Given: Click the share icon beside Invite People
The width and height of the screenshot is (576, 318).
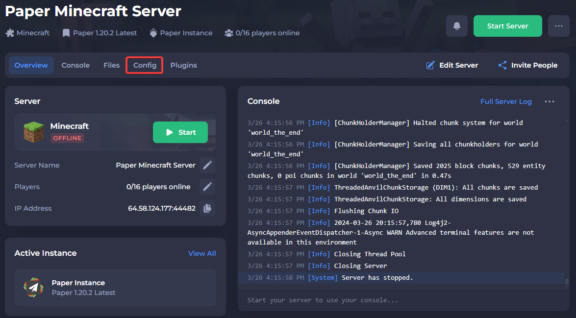Looking at the screenshot, I should (x=502, y=65).
